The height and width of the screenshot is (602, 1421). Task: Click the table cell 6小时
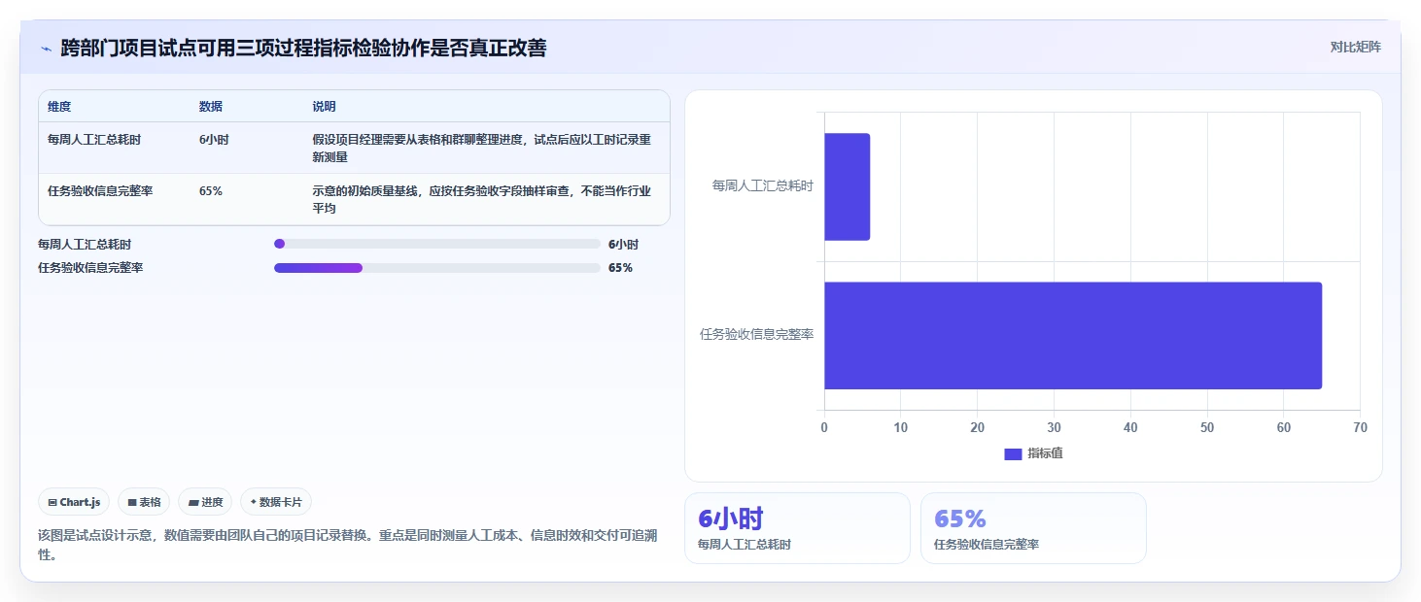(x=214, y=140)
